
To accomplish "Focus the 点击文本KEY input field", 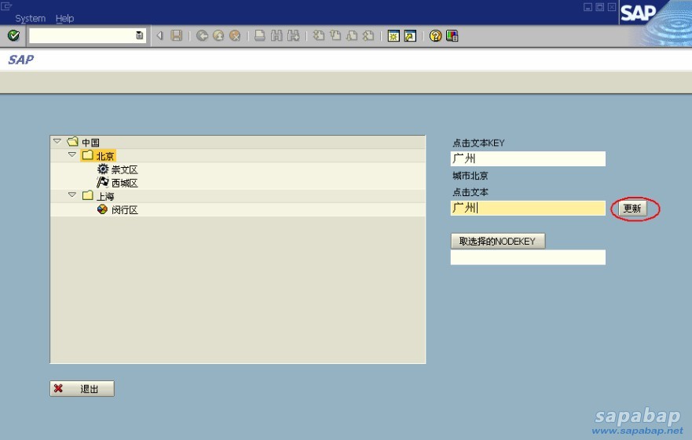I will 528,158.
